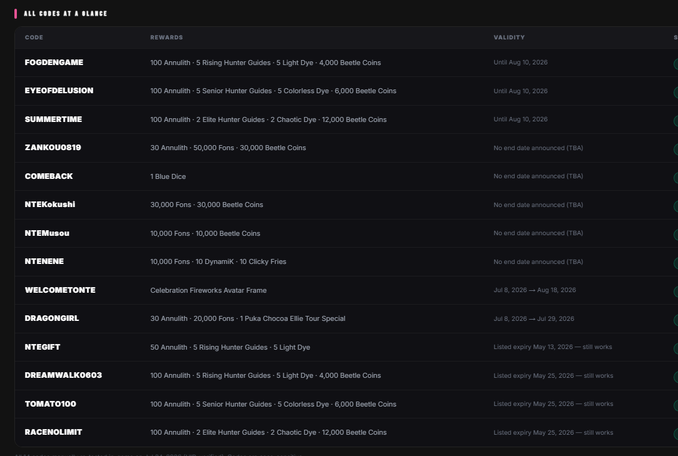Click '30,000 Fons · 30,000 Beetle Coins' reward
Viewport: 678px width, 456px height.
coord(206,205)
